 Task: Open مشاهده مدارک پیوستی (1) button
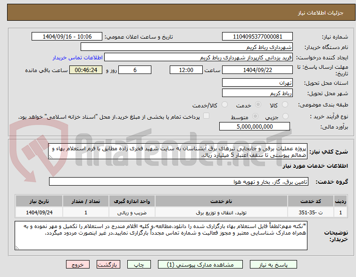coord(200,265)
